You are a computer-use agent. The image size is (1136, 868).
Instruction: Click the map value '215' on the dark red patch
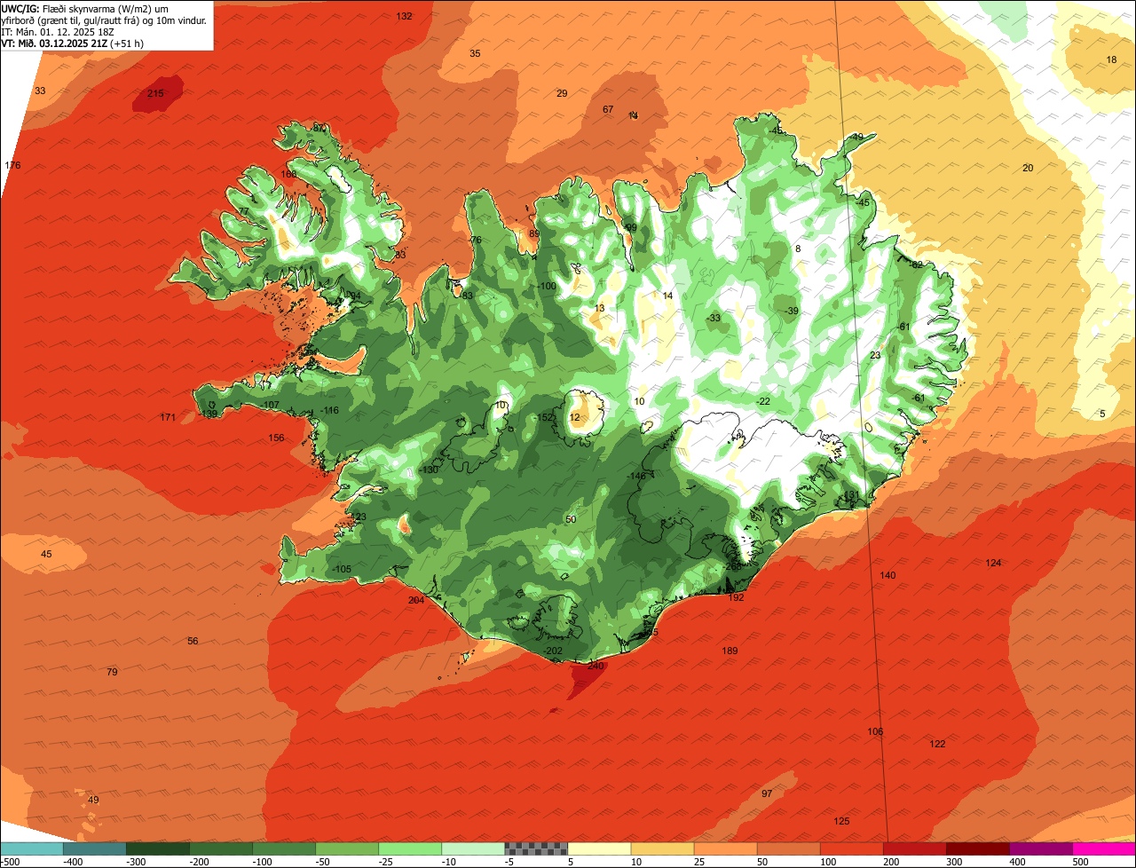point(155,93)
